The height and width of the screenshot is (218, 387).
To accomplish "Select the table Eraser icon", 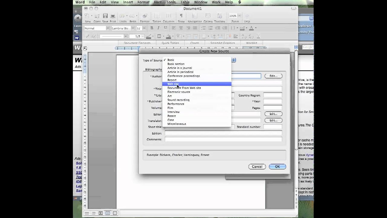I will coord(94,36).
